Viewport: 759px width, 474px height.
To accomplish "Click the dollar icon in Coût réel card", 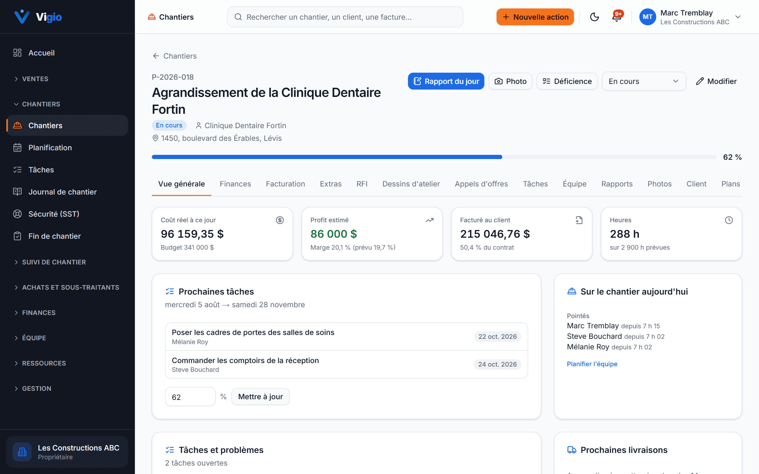I will point(280,220).
